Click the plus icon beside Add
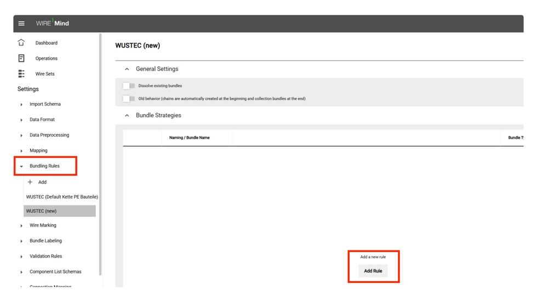Image resolution: width=537 pixels, height=302 pixels. 30,182
